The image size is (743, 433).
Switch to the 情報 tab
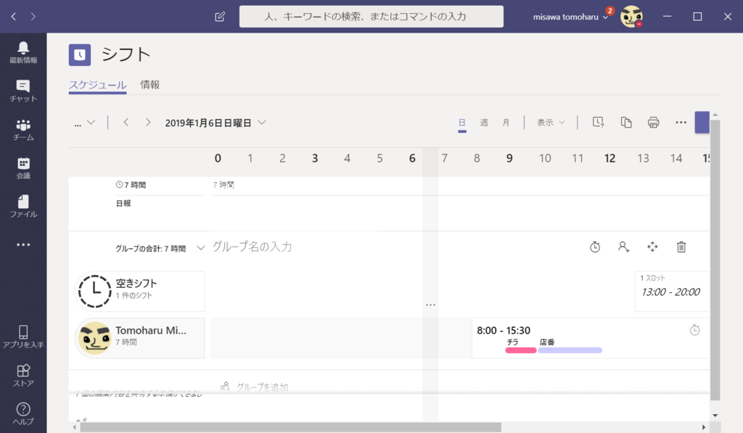pyautogui.click(x=149, y=83)
